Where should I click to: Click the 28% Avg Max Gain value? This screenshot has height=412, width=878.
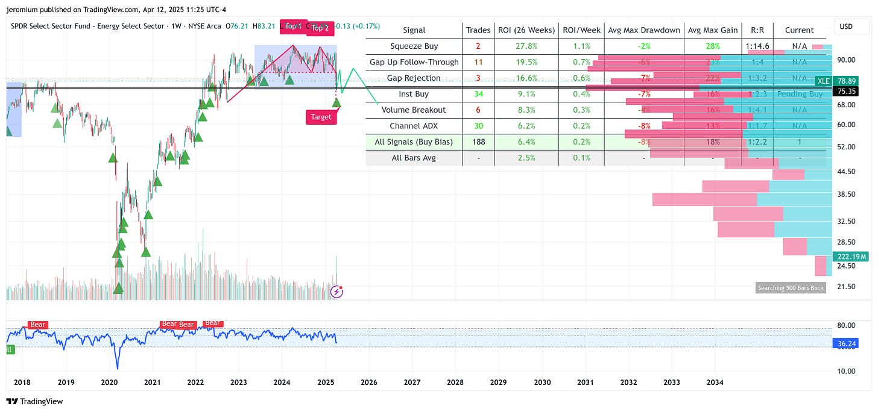713,46
